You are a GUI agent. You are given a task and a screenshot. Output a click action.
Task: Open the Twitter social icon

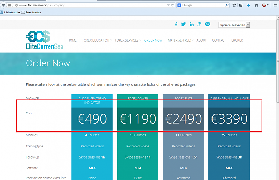coord(183,25)
